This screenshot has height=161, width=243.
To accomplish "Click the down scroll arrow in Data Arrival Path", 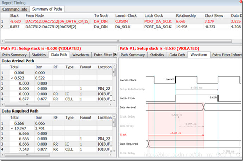I will (114, 101).
